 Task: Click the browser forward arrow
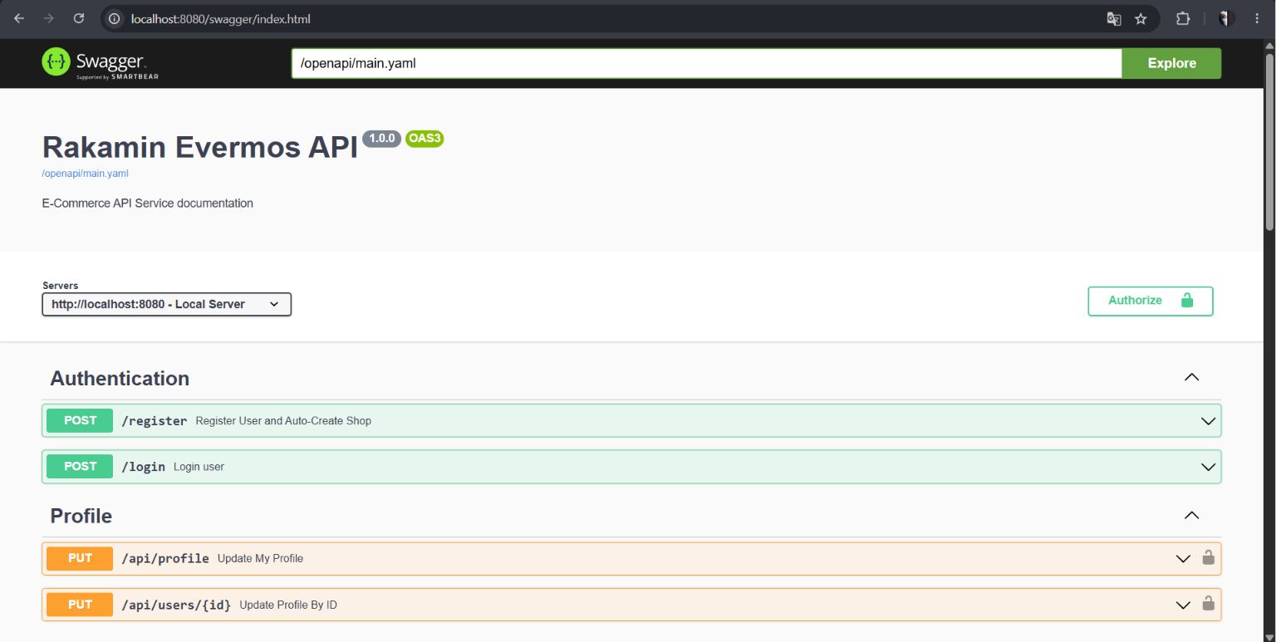pos(49,18)
